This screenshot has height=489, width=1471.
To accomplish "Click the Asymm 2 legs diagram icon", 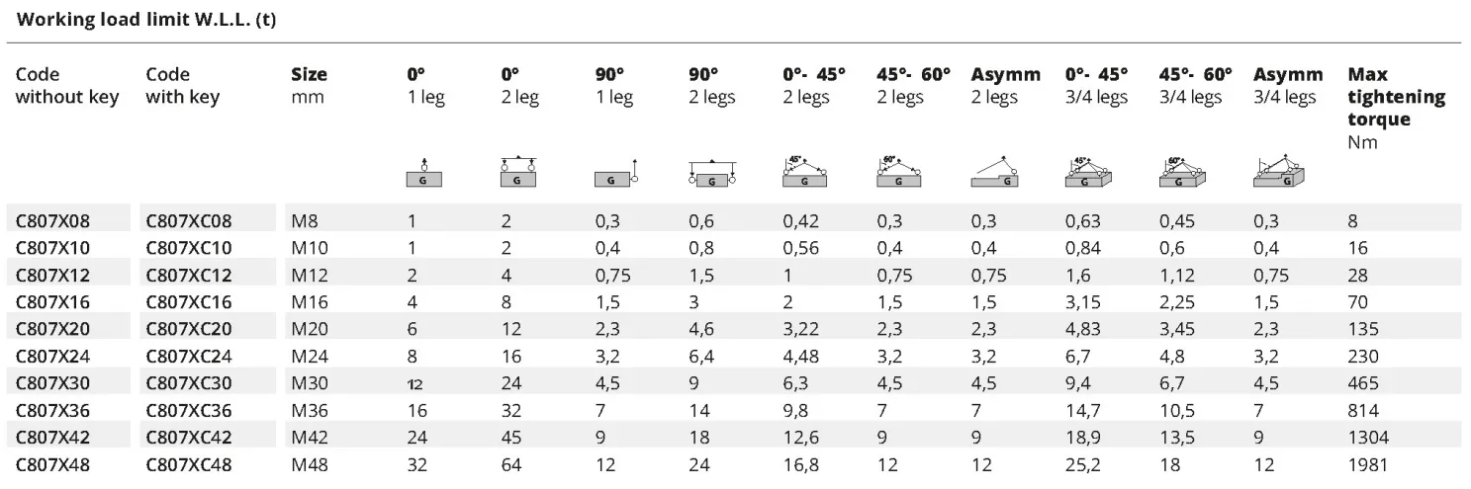I will [993, 172].
